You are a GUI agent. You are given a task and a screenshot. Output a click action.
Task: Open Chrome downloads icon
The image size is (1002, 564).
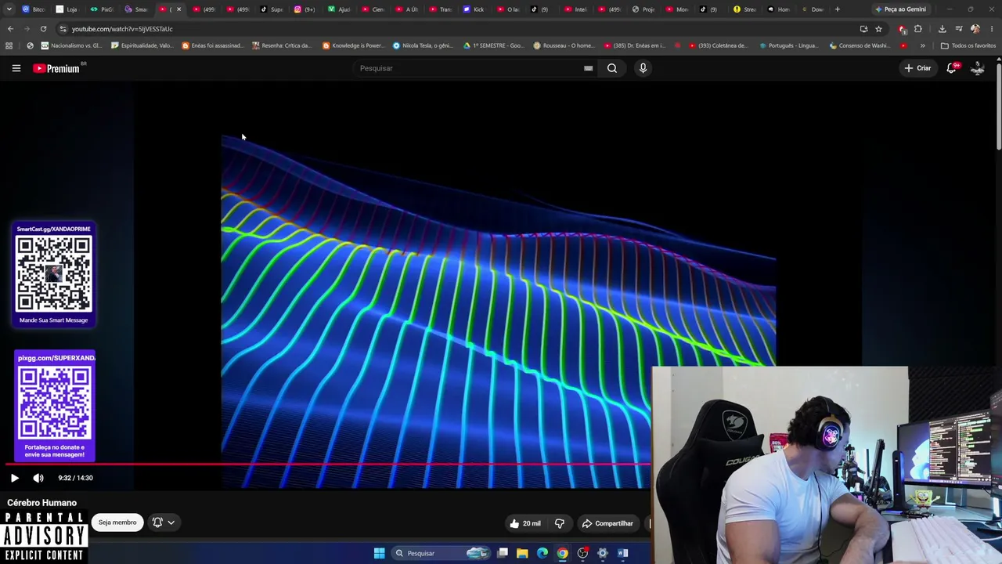coord(943,29)
